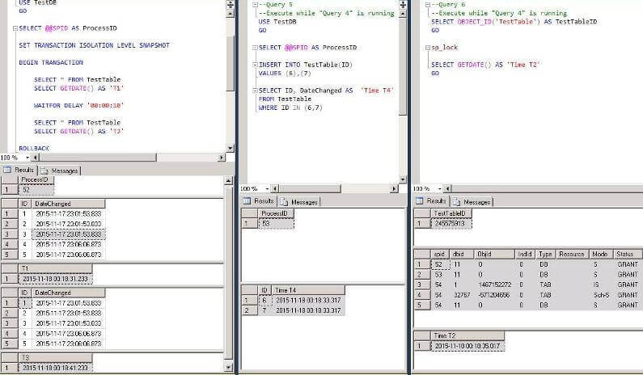This screenshot has height=375, width=643.
Task: Open the zoom dropdown in Query 5 editor
Action: [x=268, y=188]
